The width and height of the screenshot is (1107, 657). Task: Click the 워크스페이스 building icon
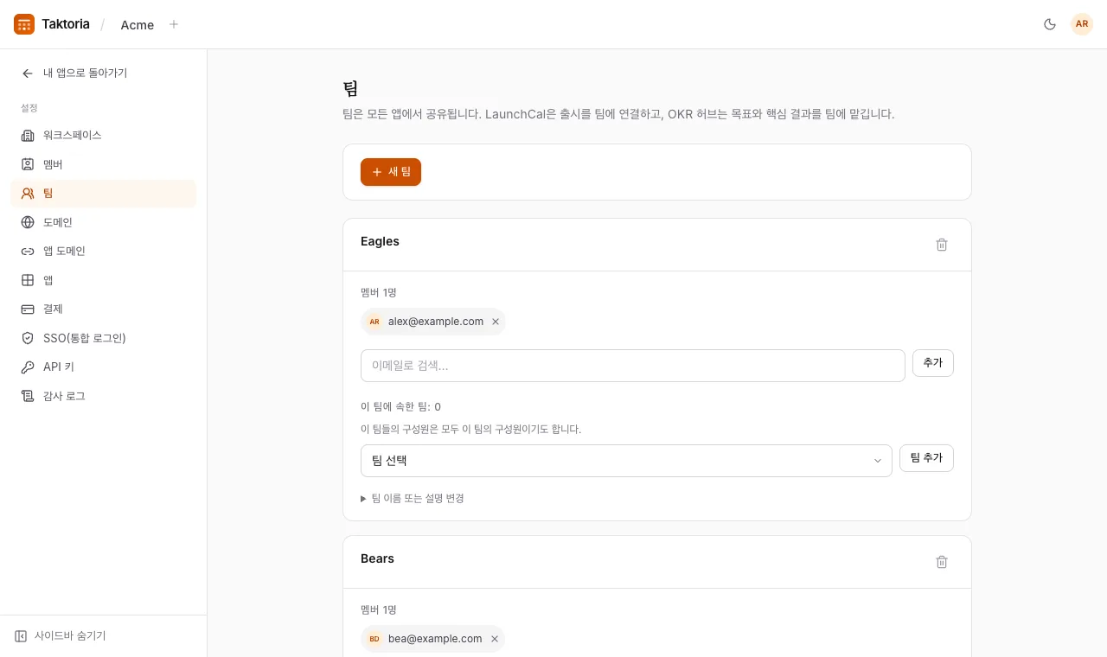pyautogui.click(x=28, y=136)
